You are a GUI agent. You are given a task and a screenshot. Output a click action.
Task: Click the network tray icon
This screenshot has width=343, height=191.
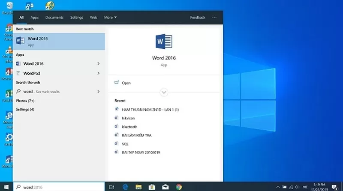[291, 187]
